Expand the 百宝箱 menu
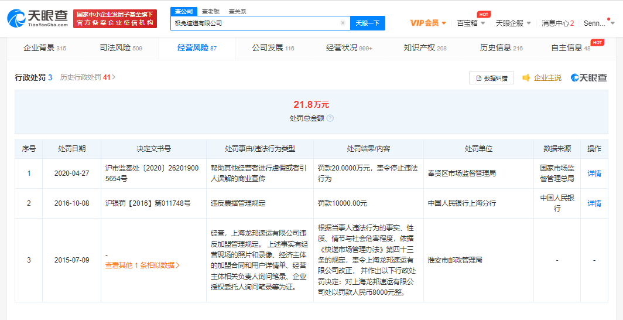Screen dimensions: 623x320 [471, 23]
